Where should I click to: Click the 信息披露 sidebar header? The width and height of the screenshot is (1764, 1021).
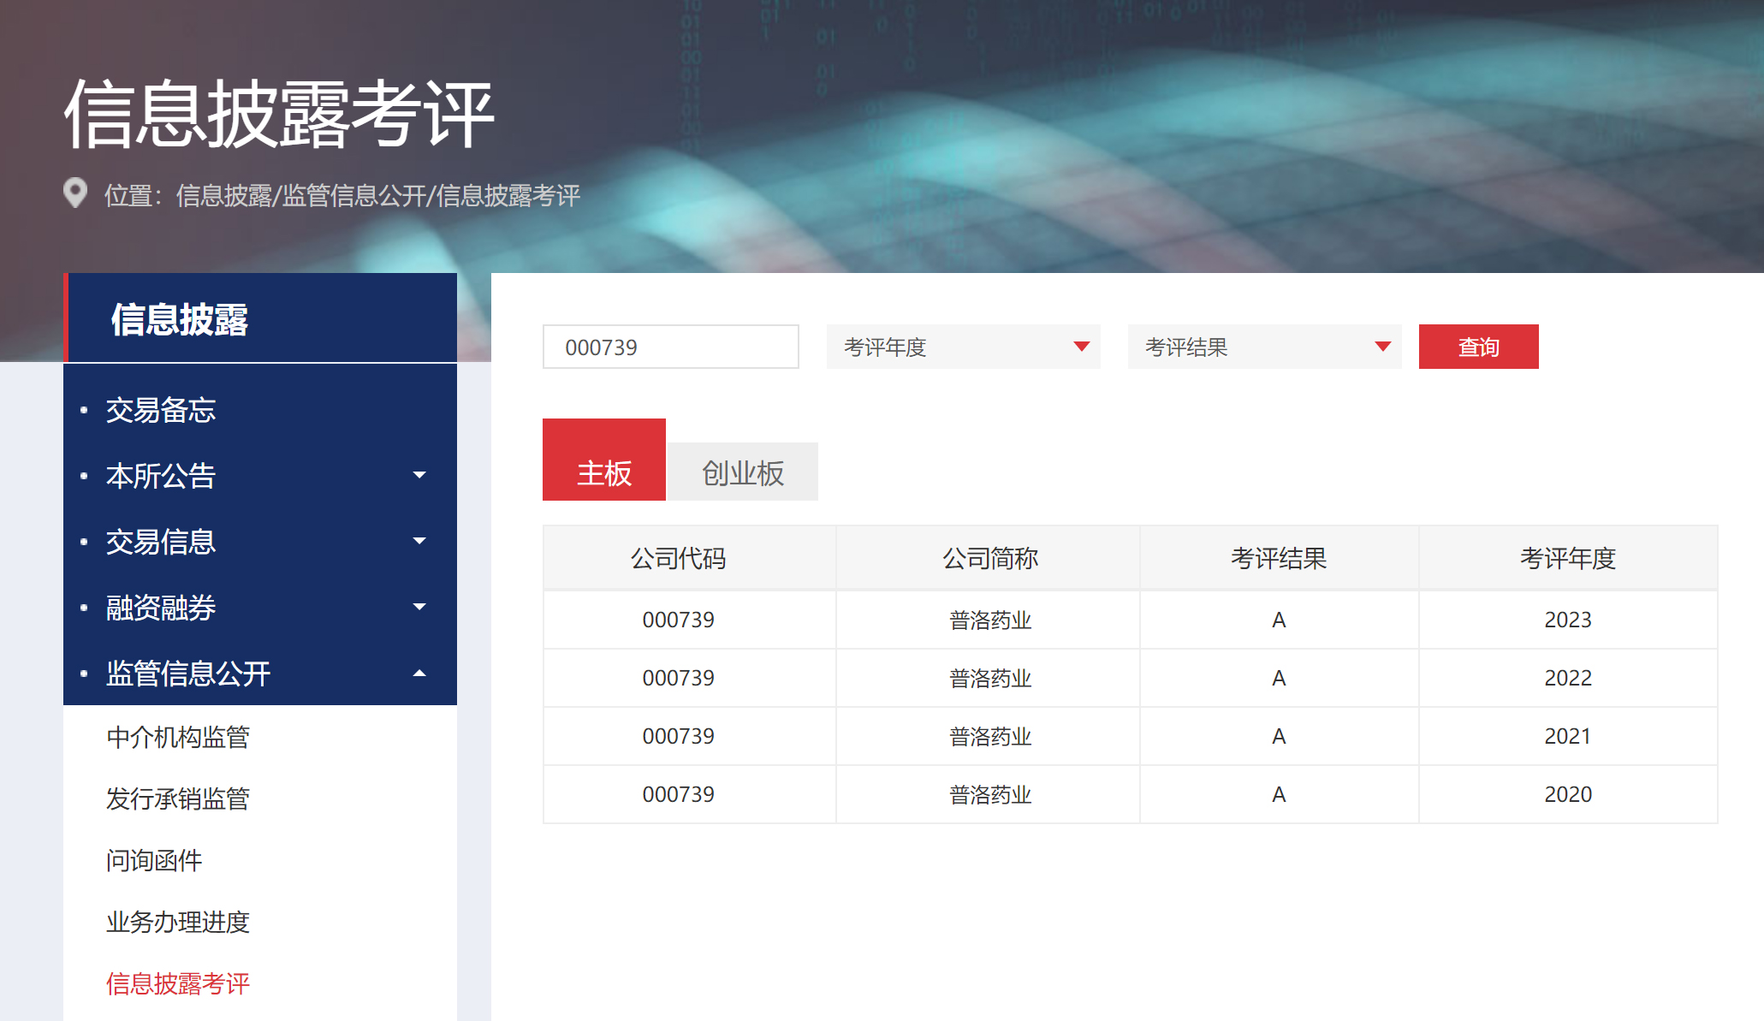coord(180,319)
